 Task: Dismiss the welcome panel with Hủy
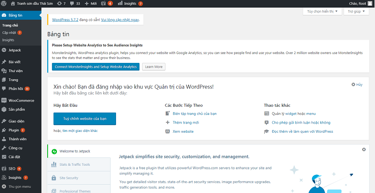[356, 84]
